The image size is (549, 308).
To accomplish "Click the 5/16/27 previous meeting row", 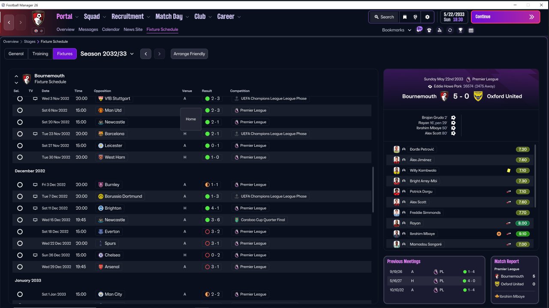I will pyautogui.click(x=434, y=281).
